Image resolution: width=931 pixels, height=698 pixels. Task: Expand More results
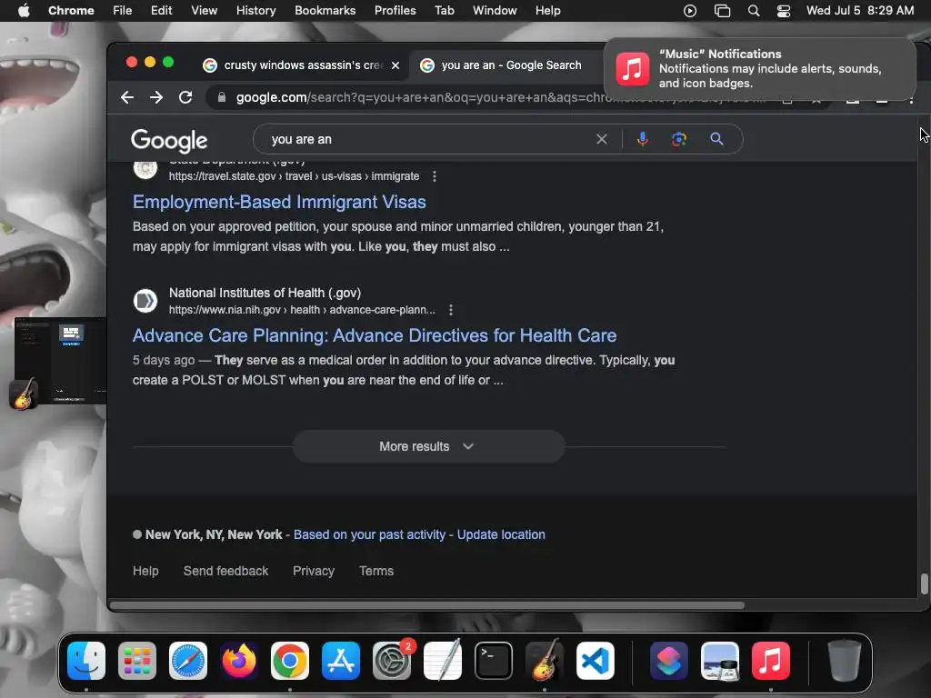tap(428, 446)
